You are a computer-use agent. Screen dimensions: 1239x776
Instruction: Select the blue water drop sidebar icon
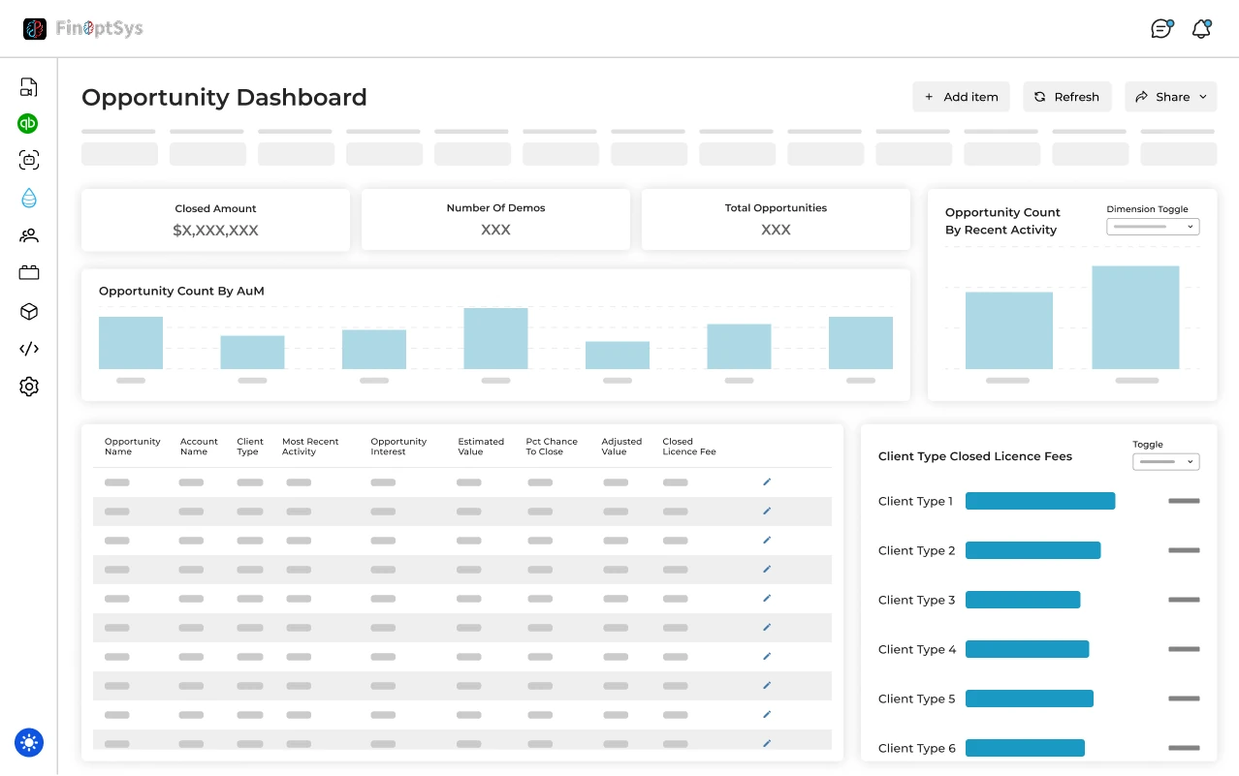point(29,198)
